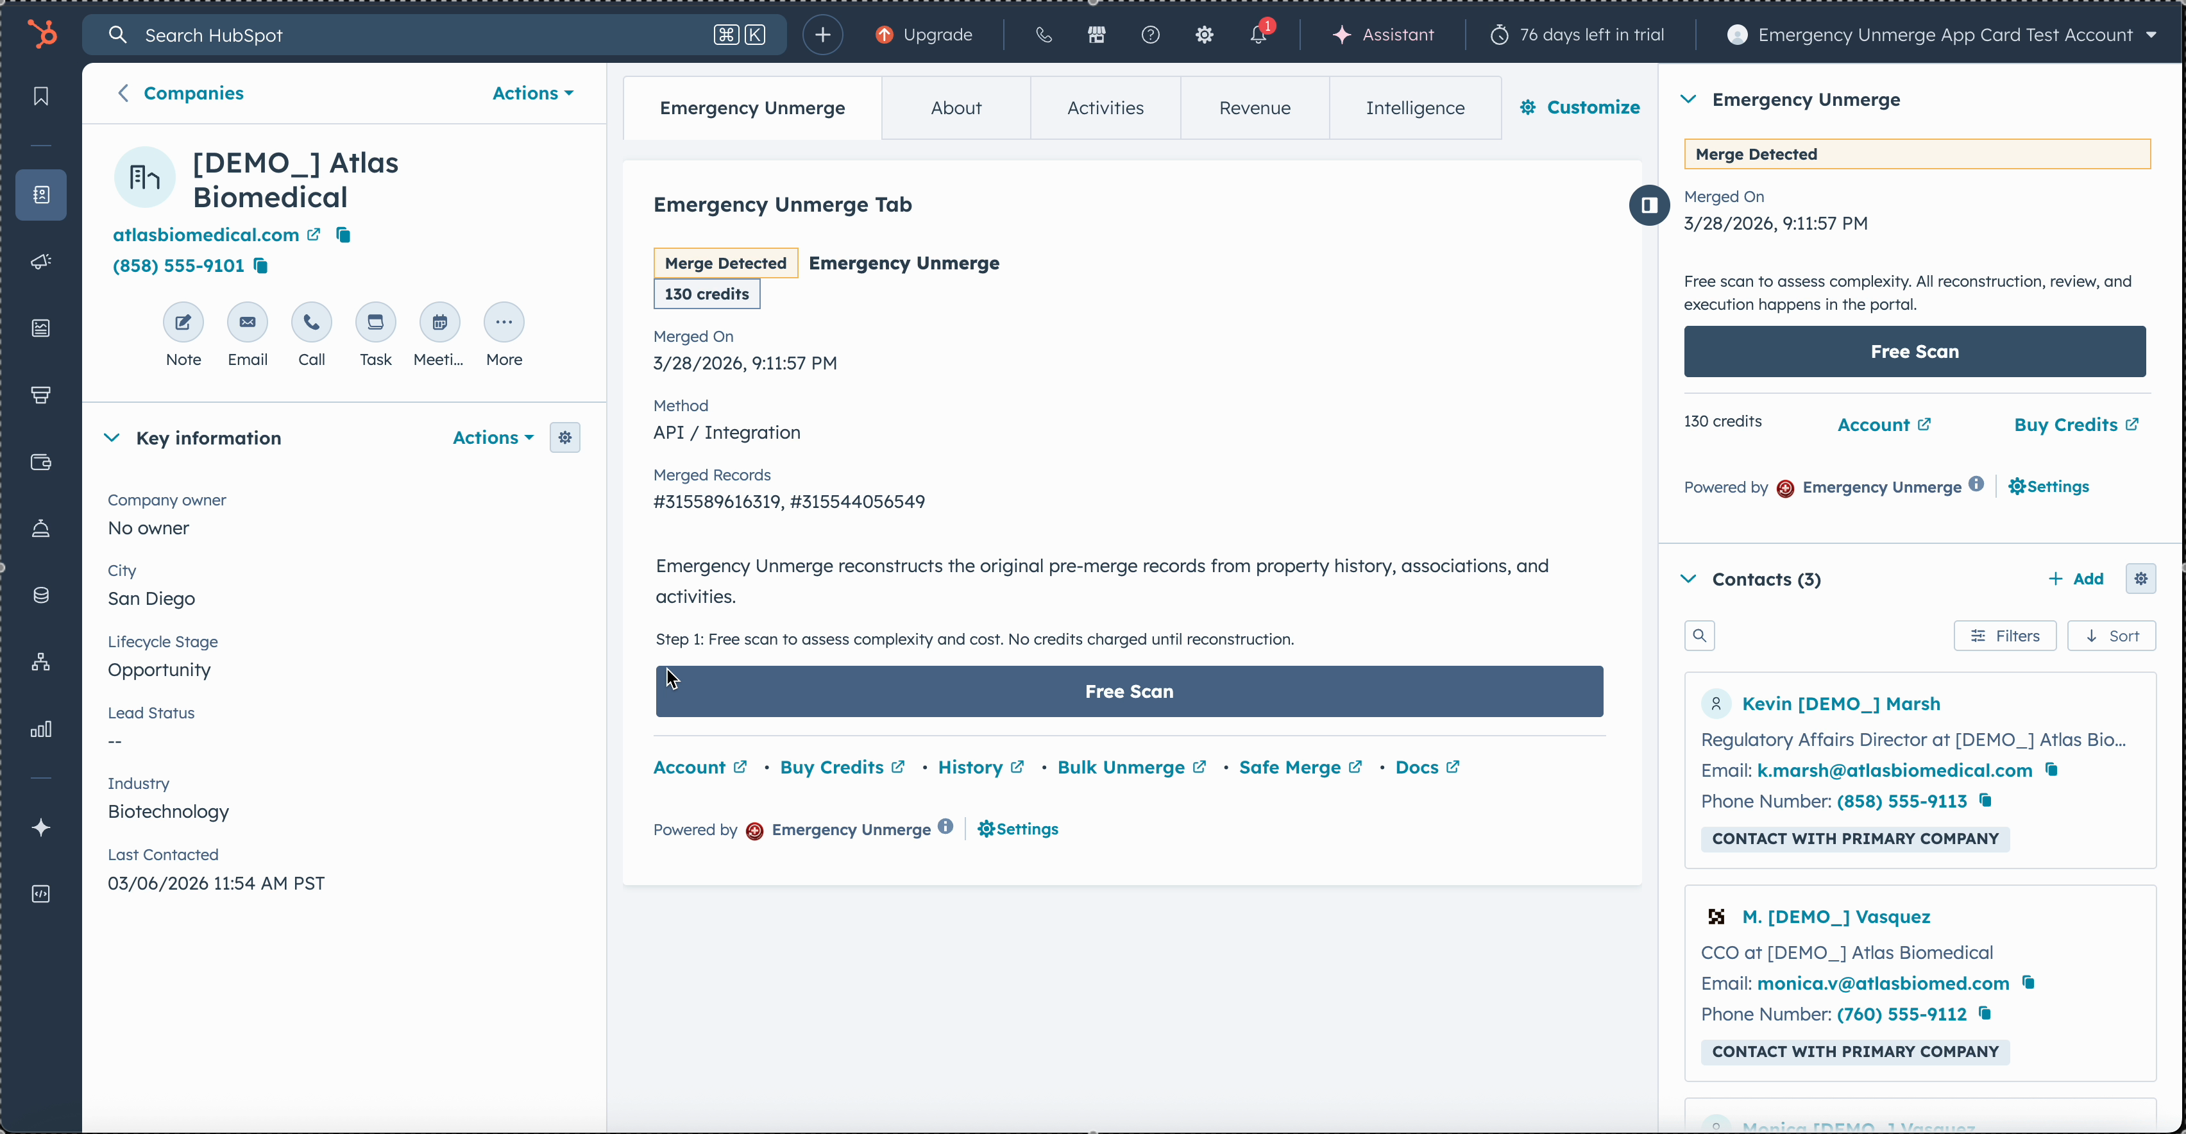Viewport: 2186px width, 1134px height.
Task: Click the plus create button in top bar
Action: 822,35
